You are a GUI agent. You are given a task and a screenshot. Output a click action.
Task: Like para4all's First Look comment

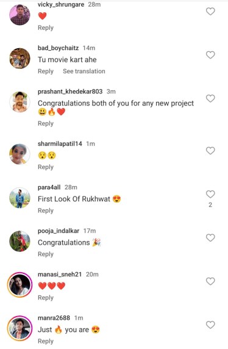210,194
